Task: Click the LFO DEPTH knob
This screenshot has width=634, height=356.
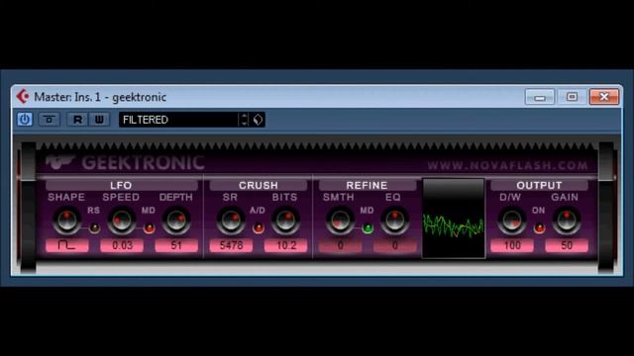Action: click(x=176, y=221)
